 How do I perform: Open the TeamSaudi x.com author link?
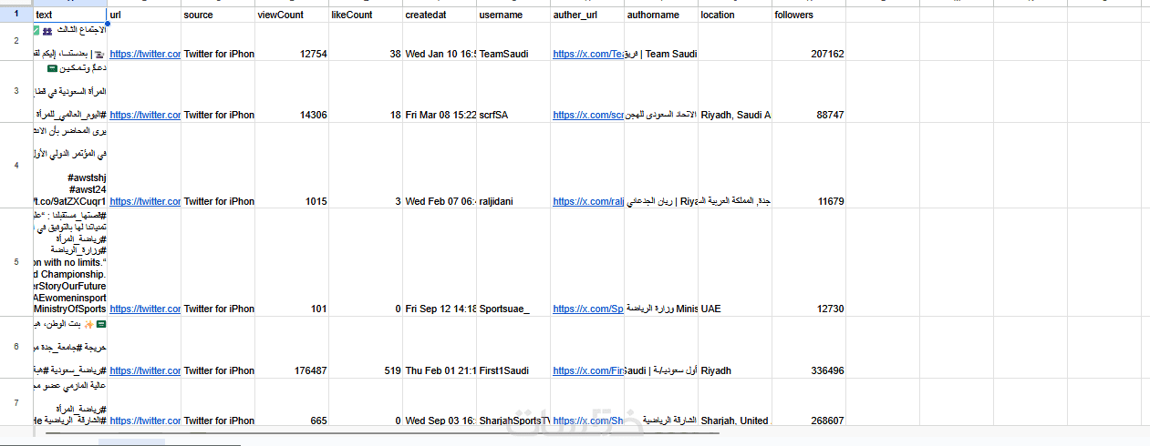pyautogui.click(x=587, y=54)
